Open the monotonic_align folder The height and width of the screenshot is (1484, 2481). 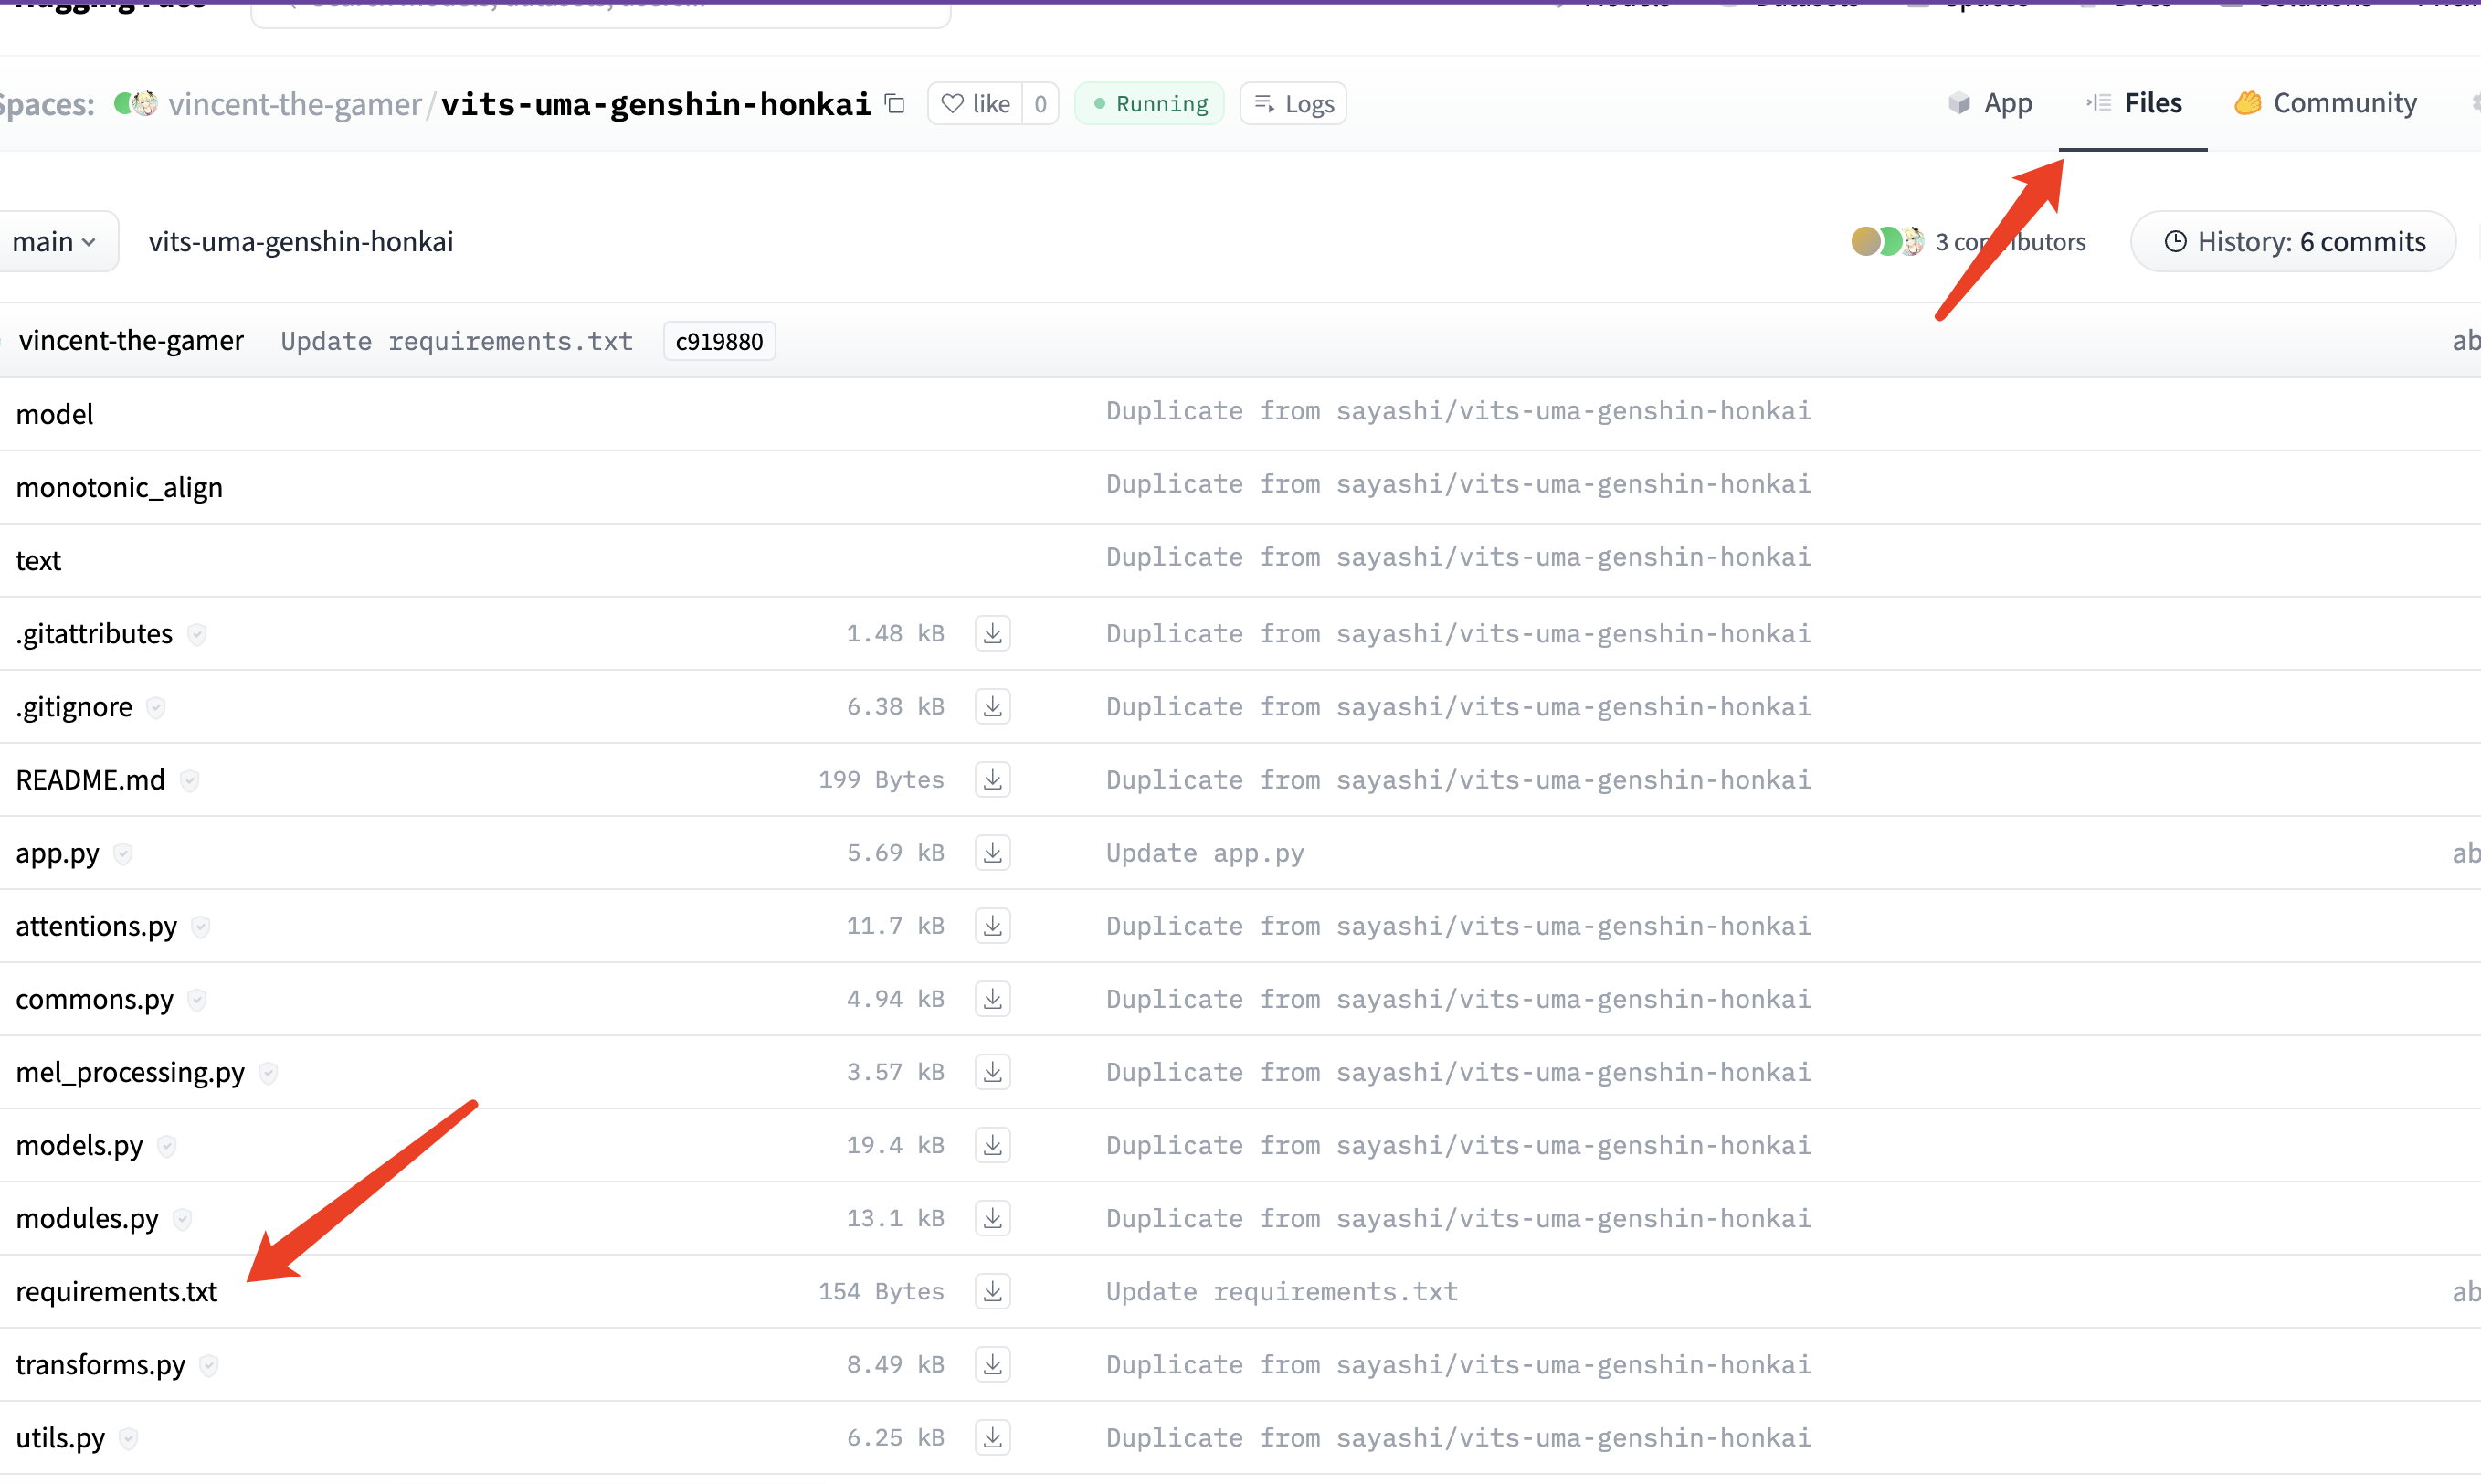pyautogui.click(x=119, y=487)
